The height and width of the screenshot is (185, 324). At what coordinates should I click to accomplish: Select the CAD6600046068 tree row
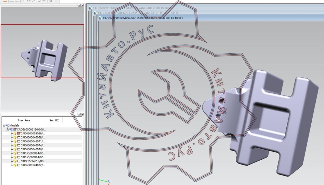click(x=33, y=138)
